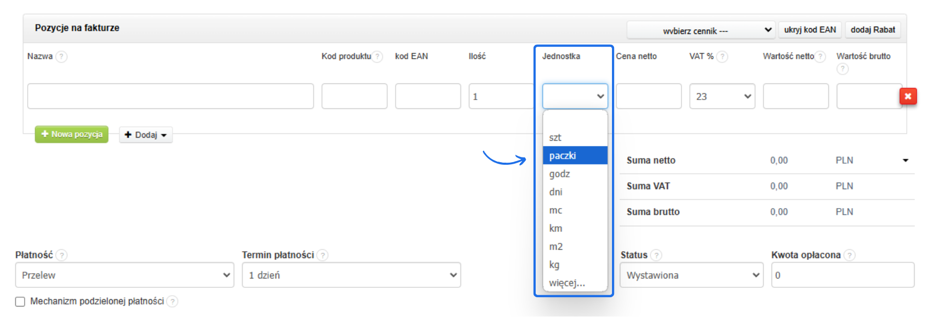Expand the Płatność dropdown set to Przelew

124,275
